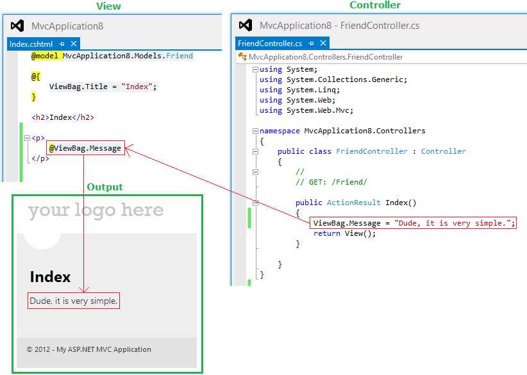Pin the Index.cshtml tab
The width and height of the screenshot is (527, 375).
coord(62,44)
